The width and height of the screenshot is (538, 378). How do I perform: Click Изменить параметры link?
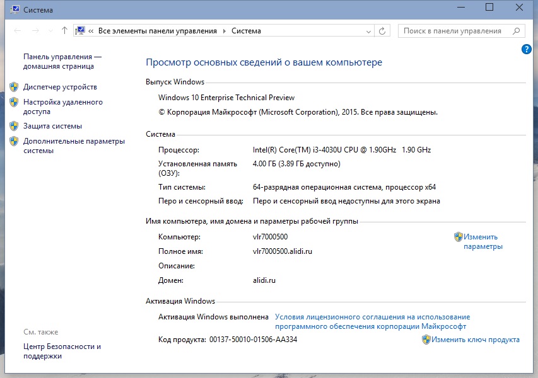pyautogui.click(x=483, y=241)
